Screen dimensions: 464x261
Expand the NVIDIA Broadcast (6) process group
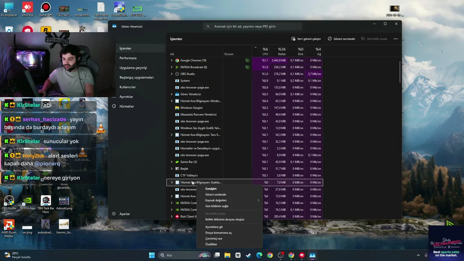[x=172, y=67]
